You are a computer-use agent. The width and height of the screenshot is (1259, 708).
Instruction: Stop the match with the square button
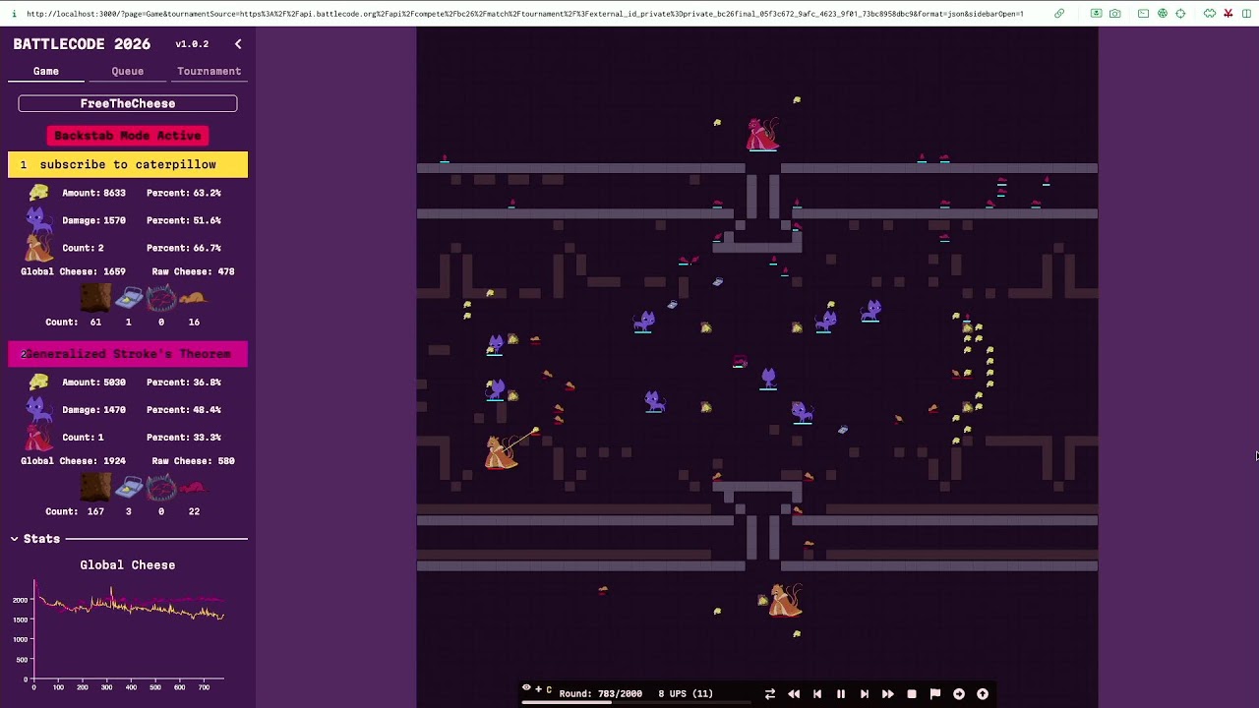[912, 694]
